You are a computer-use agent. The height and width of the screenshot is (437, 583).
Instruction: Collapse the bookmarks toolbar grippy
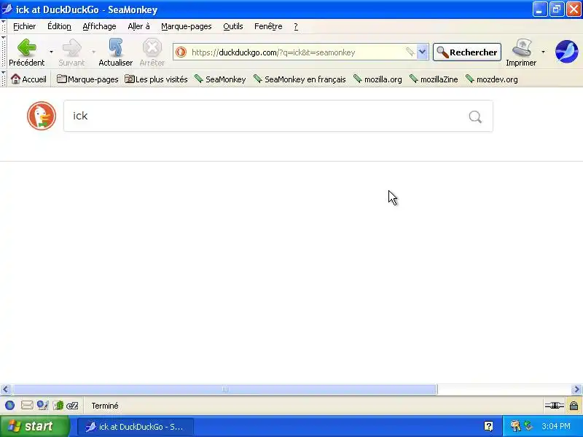point(4,79)
